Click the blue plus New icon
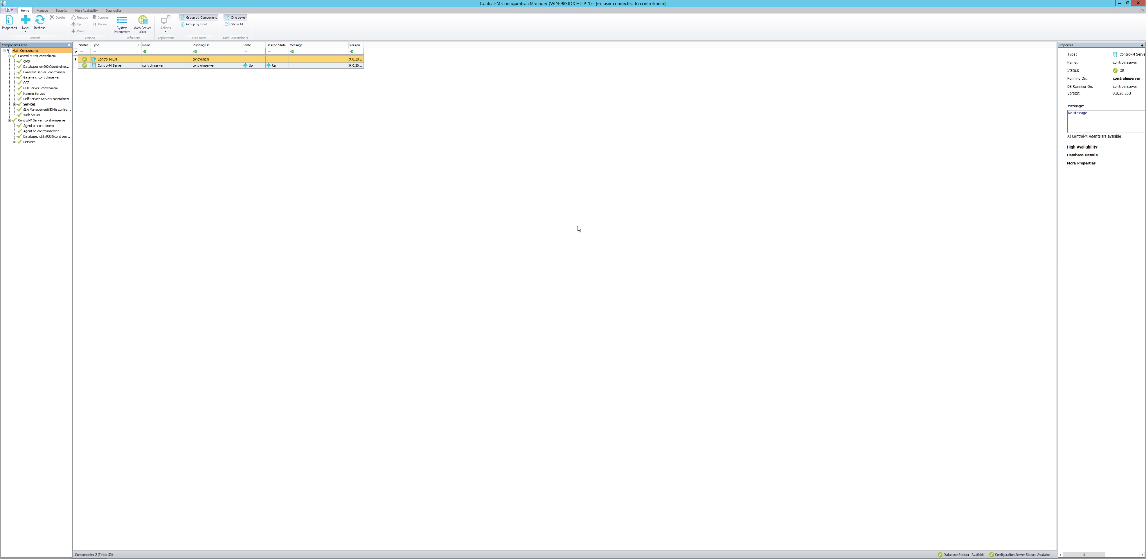The height and width of the screenshot is (559, 1146). 25,21
